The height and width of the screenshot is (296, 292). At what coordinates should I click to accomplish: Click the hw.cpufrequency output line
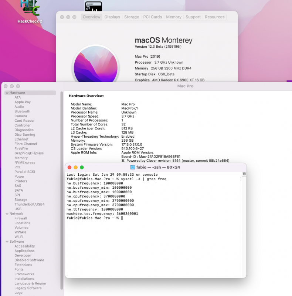[96, 196]
